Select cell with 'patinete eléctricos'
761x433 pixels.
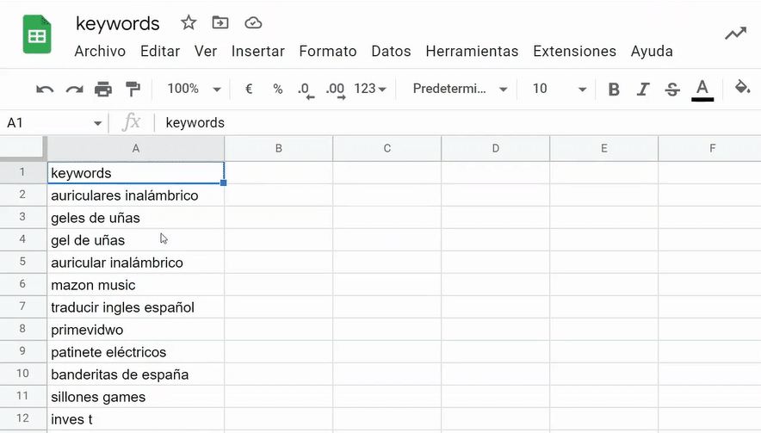tap(136, 352)
